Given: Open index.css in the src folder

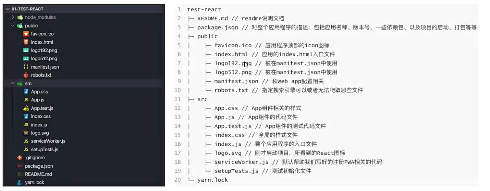Looking at the screenshot, I should (x=41, y=117).
